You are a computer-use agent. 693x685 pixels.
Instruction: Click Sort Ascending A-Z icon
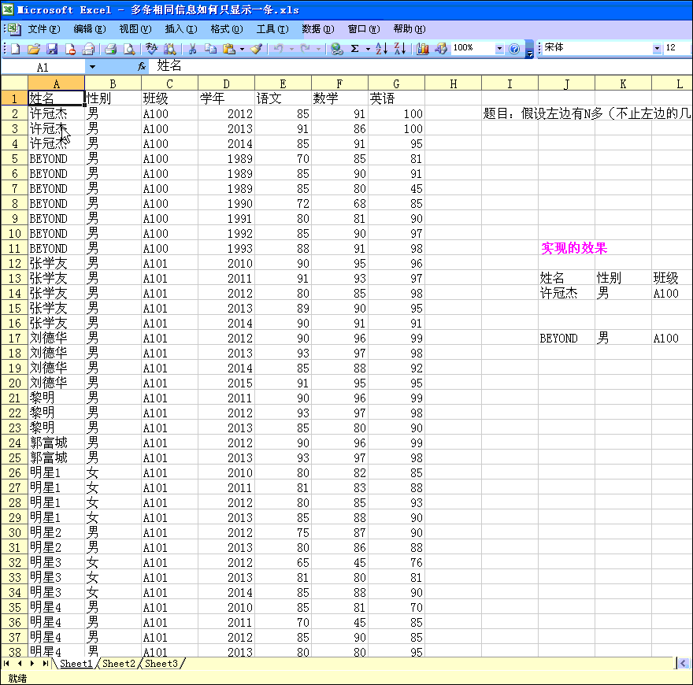pyautogui.click(x=381, y=49)
